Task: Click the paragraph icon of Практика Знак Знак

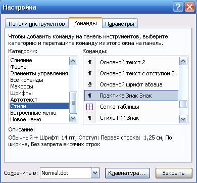Action: [x=90, y=96]
